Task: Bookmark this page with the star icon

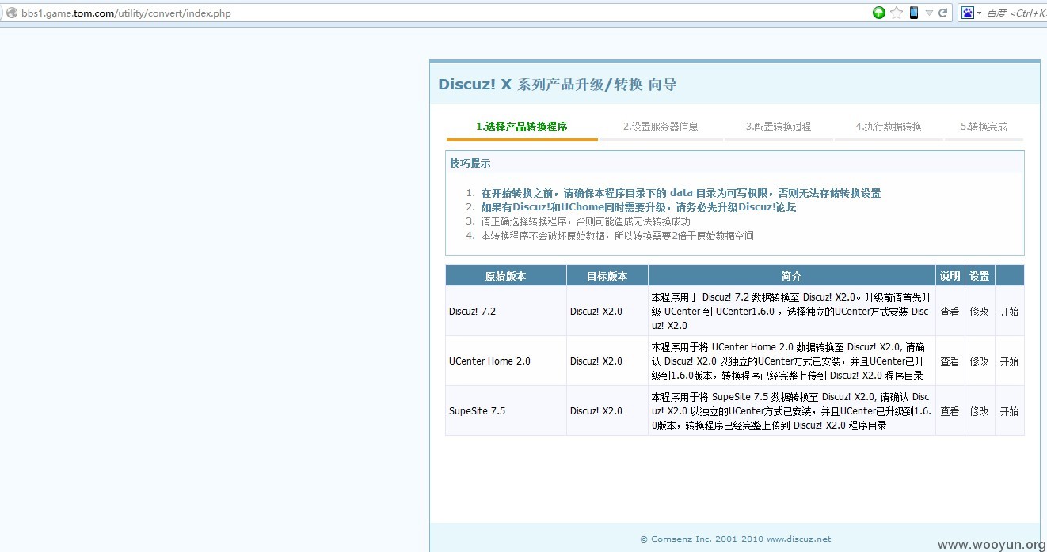Action: tap(897, 13)
